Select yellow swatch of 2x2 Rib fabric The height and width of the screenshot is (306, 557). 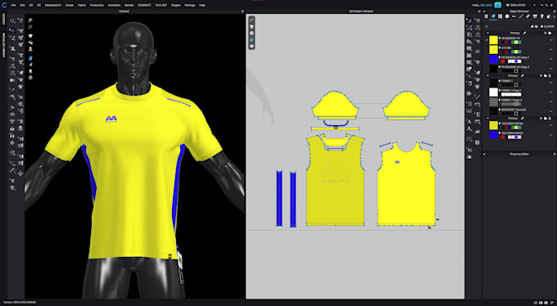(x=493, y=49)
